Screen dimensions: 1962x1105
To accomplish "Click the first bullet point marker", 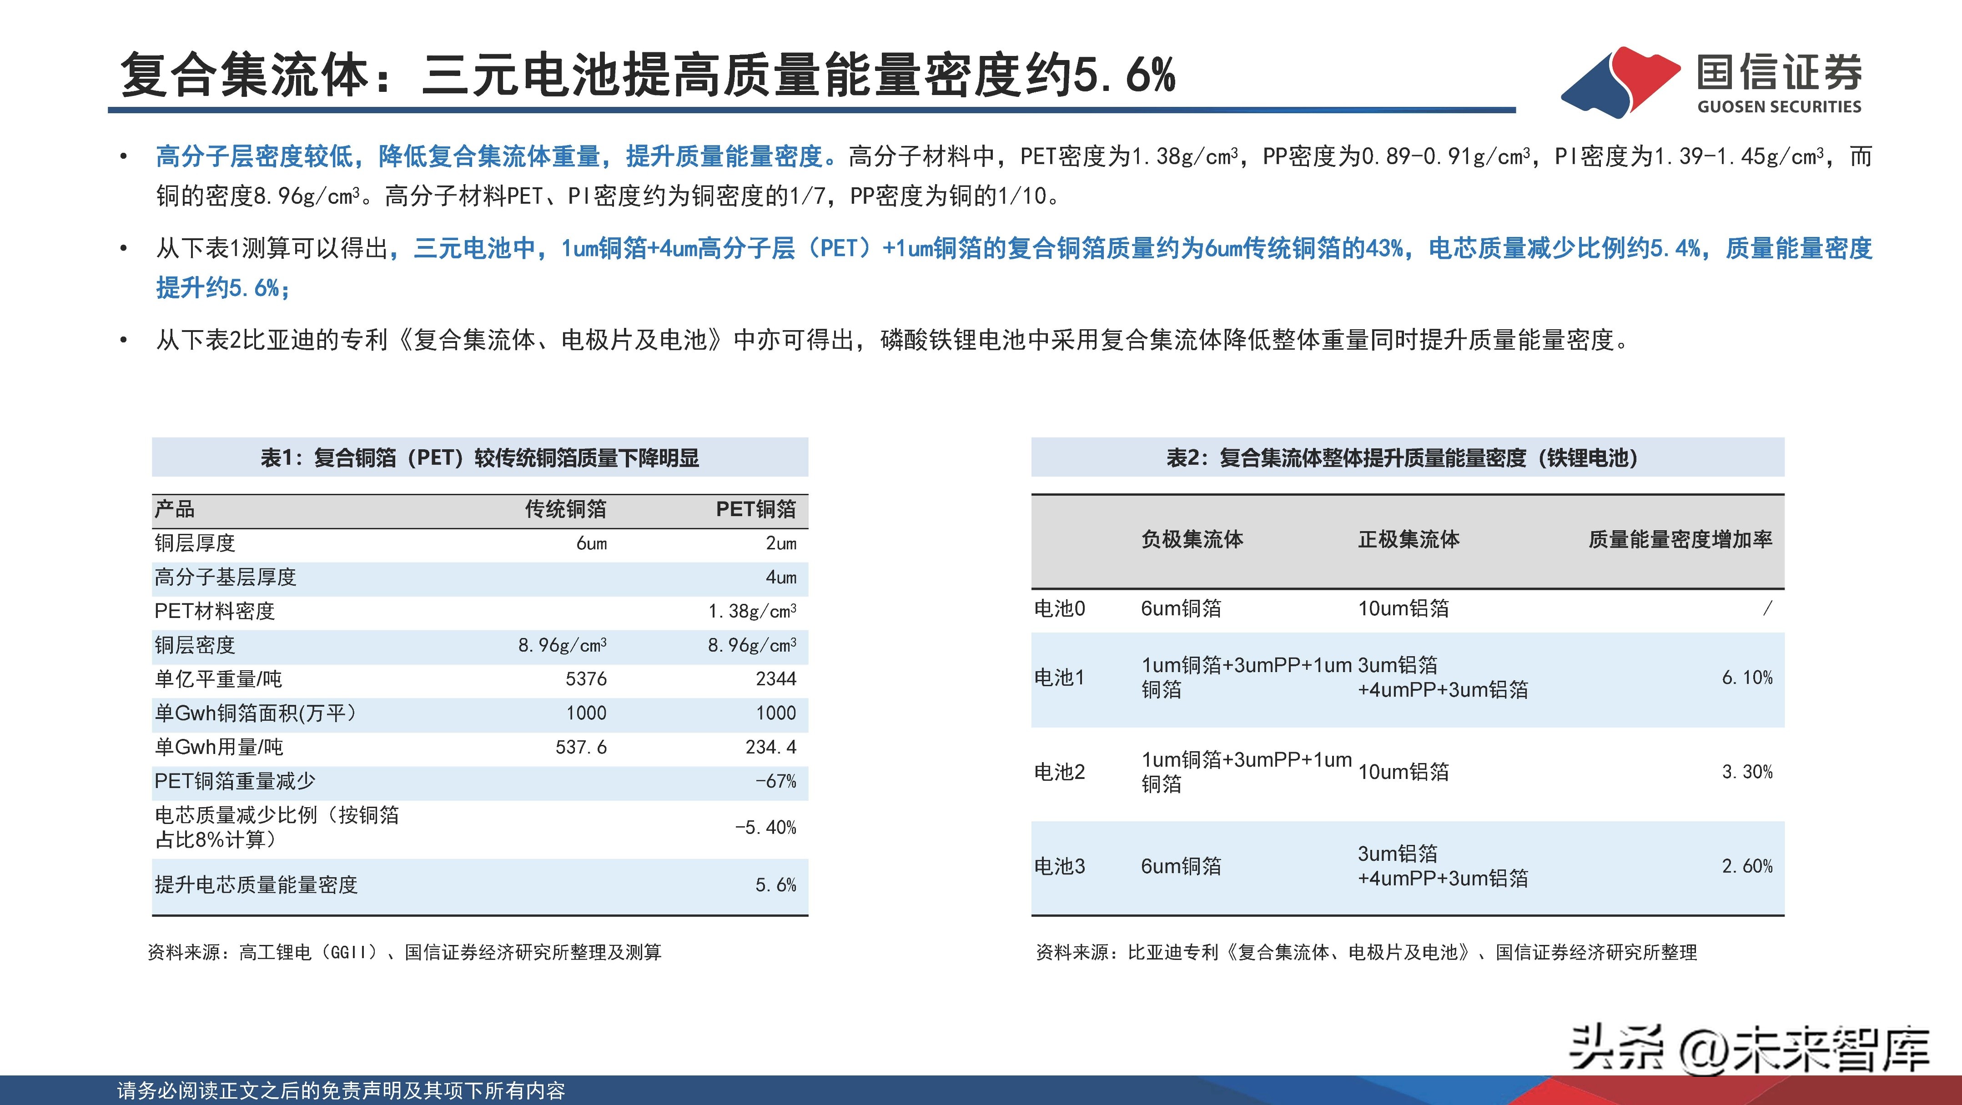I will [x=124, y=155].
